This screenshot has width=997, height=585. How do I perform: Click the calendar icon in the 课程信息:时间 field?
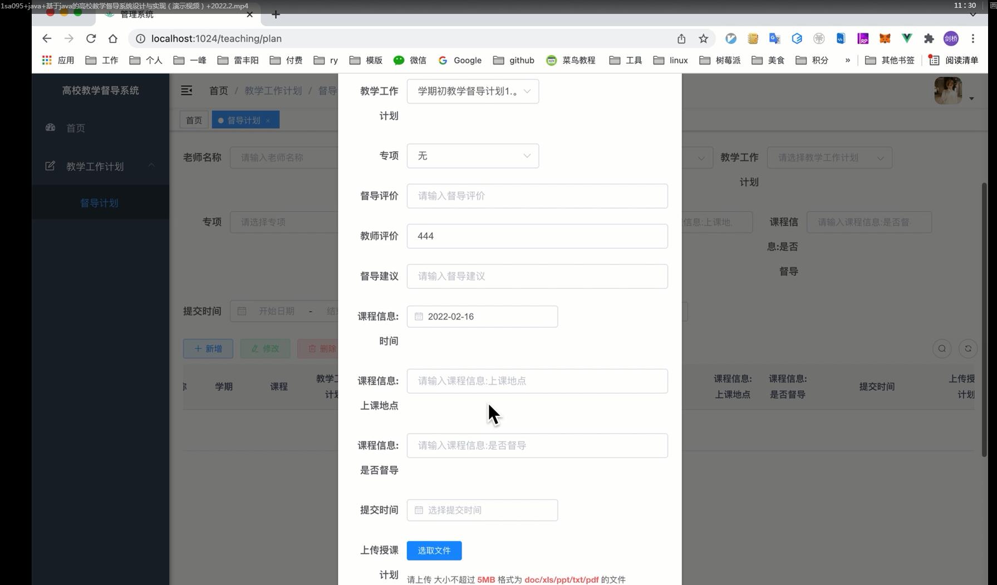(x=419, y=316)
